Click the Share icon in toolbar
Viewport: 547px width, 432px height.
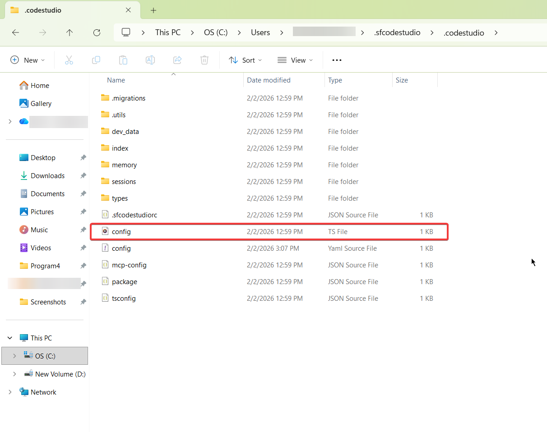coord(177,60)
